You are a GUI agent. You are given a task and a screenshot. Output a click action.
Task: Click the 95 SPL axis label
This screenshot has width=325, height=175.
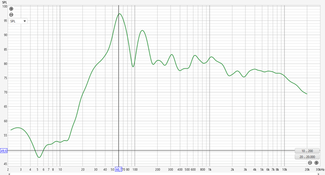(5, 21)
